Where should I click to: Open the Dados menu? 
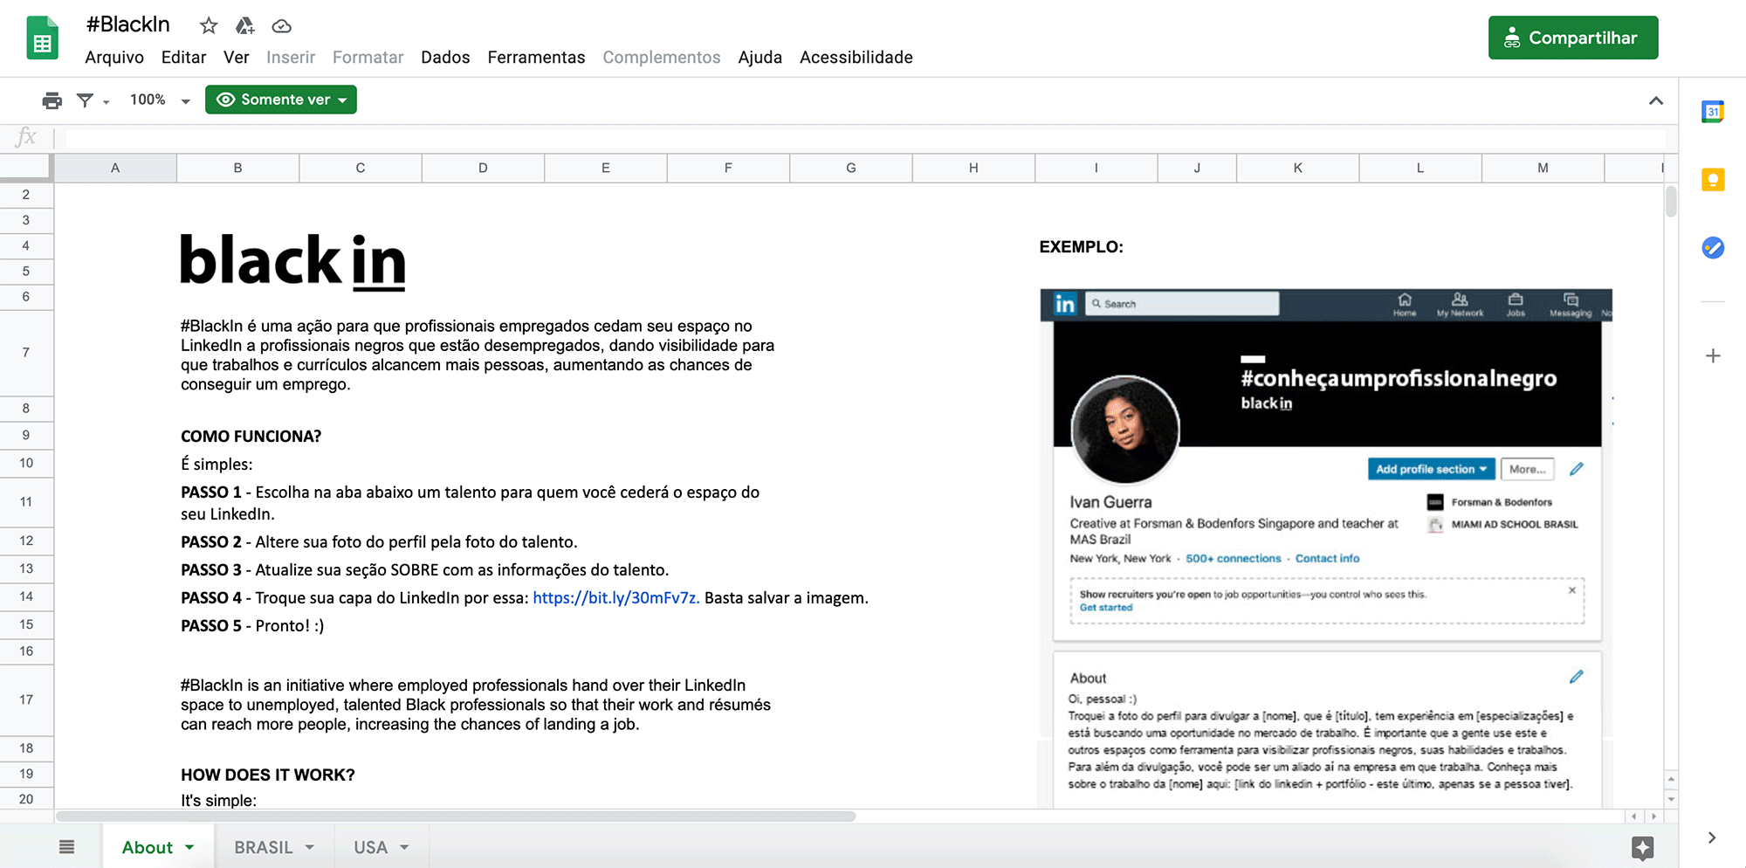(445, 58)
